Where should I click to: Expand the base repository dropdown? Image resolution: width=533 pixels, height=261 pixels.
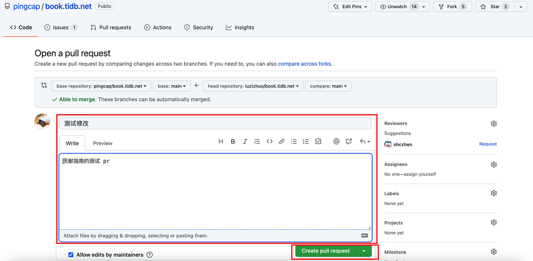101,86
